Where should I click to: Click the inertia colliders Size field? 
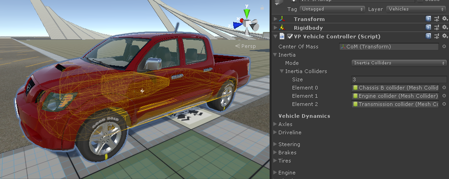coord(399,79)
